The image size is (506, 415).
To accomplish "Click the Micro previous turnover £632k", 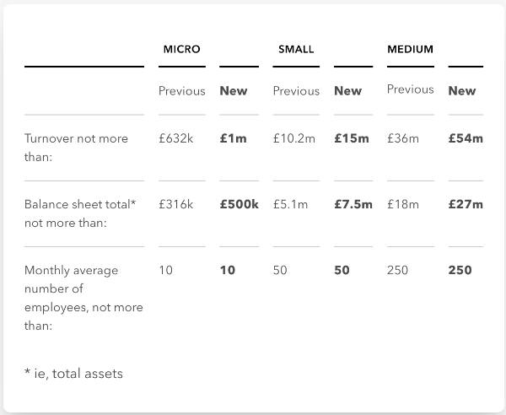I will 175,138.
